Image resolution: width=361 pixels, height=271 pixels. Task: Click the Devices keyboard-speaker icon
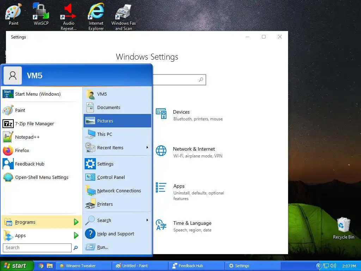pos(161,114)
